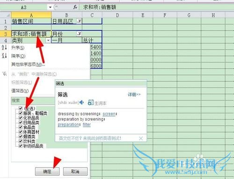
Task: Open the 详细>> link in dictionary popup
Action: coord(134,94)
